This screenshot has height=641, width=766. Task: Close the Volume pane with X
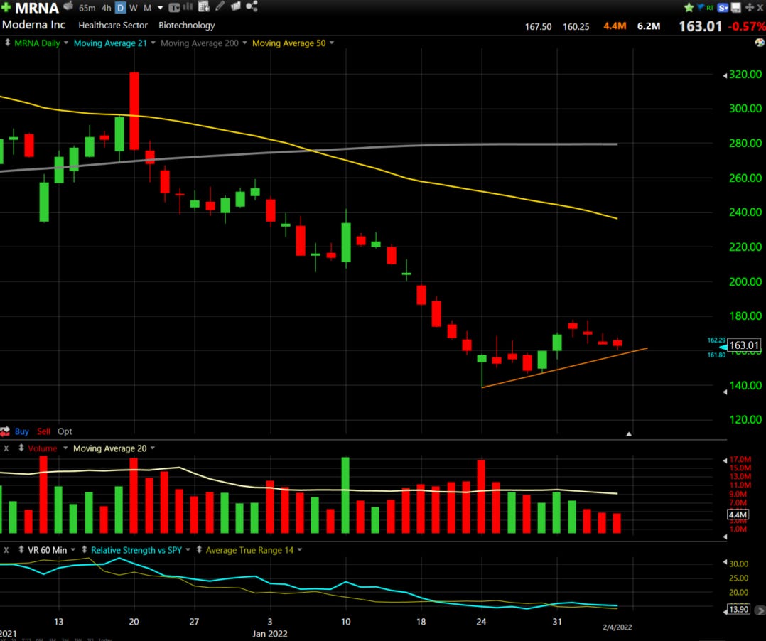point(6,448)
